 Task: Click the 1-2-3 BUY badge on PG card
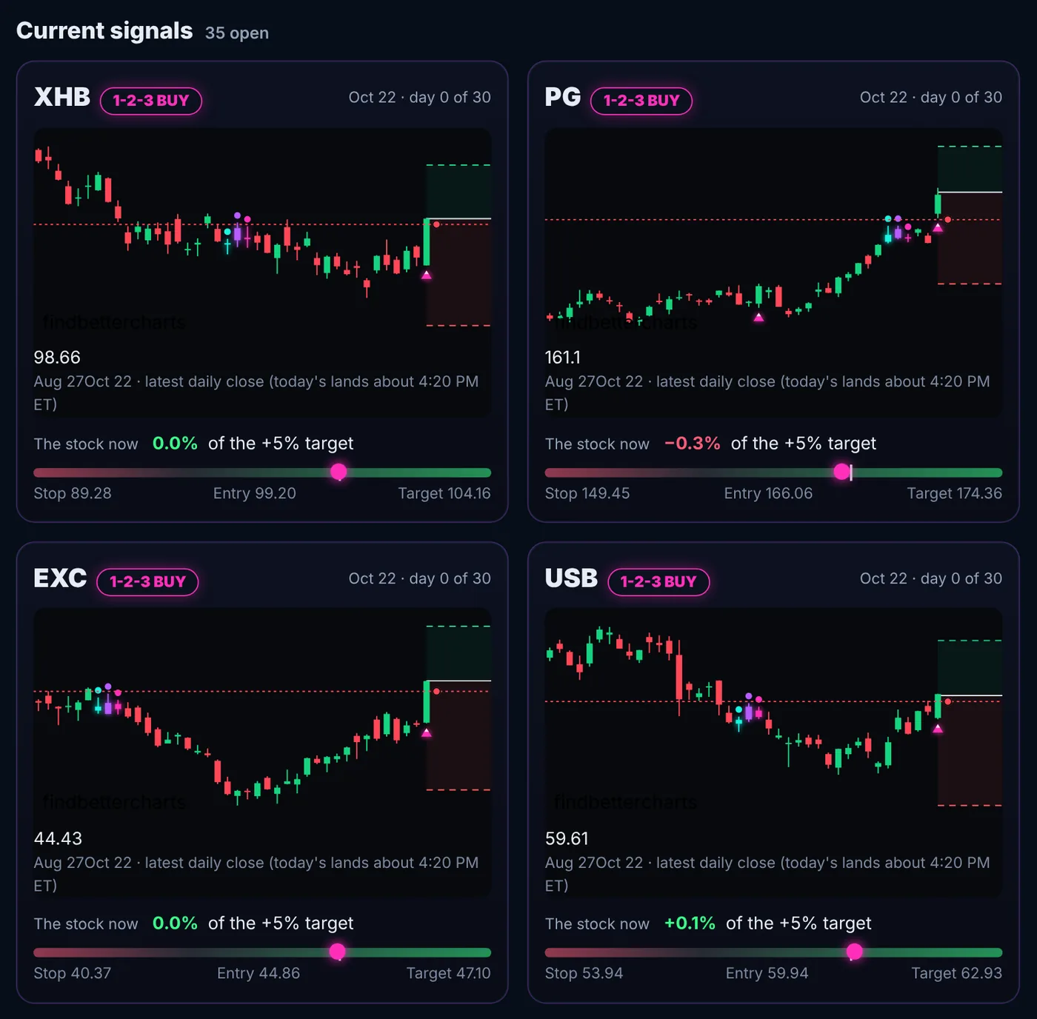point(641,101)
